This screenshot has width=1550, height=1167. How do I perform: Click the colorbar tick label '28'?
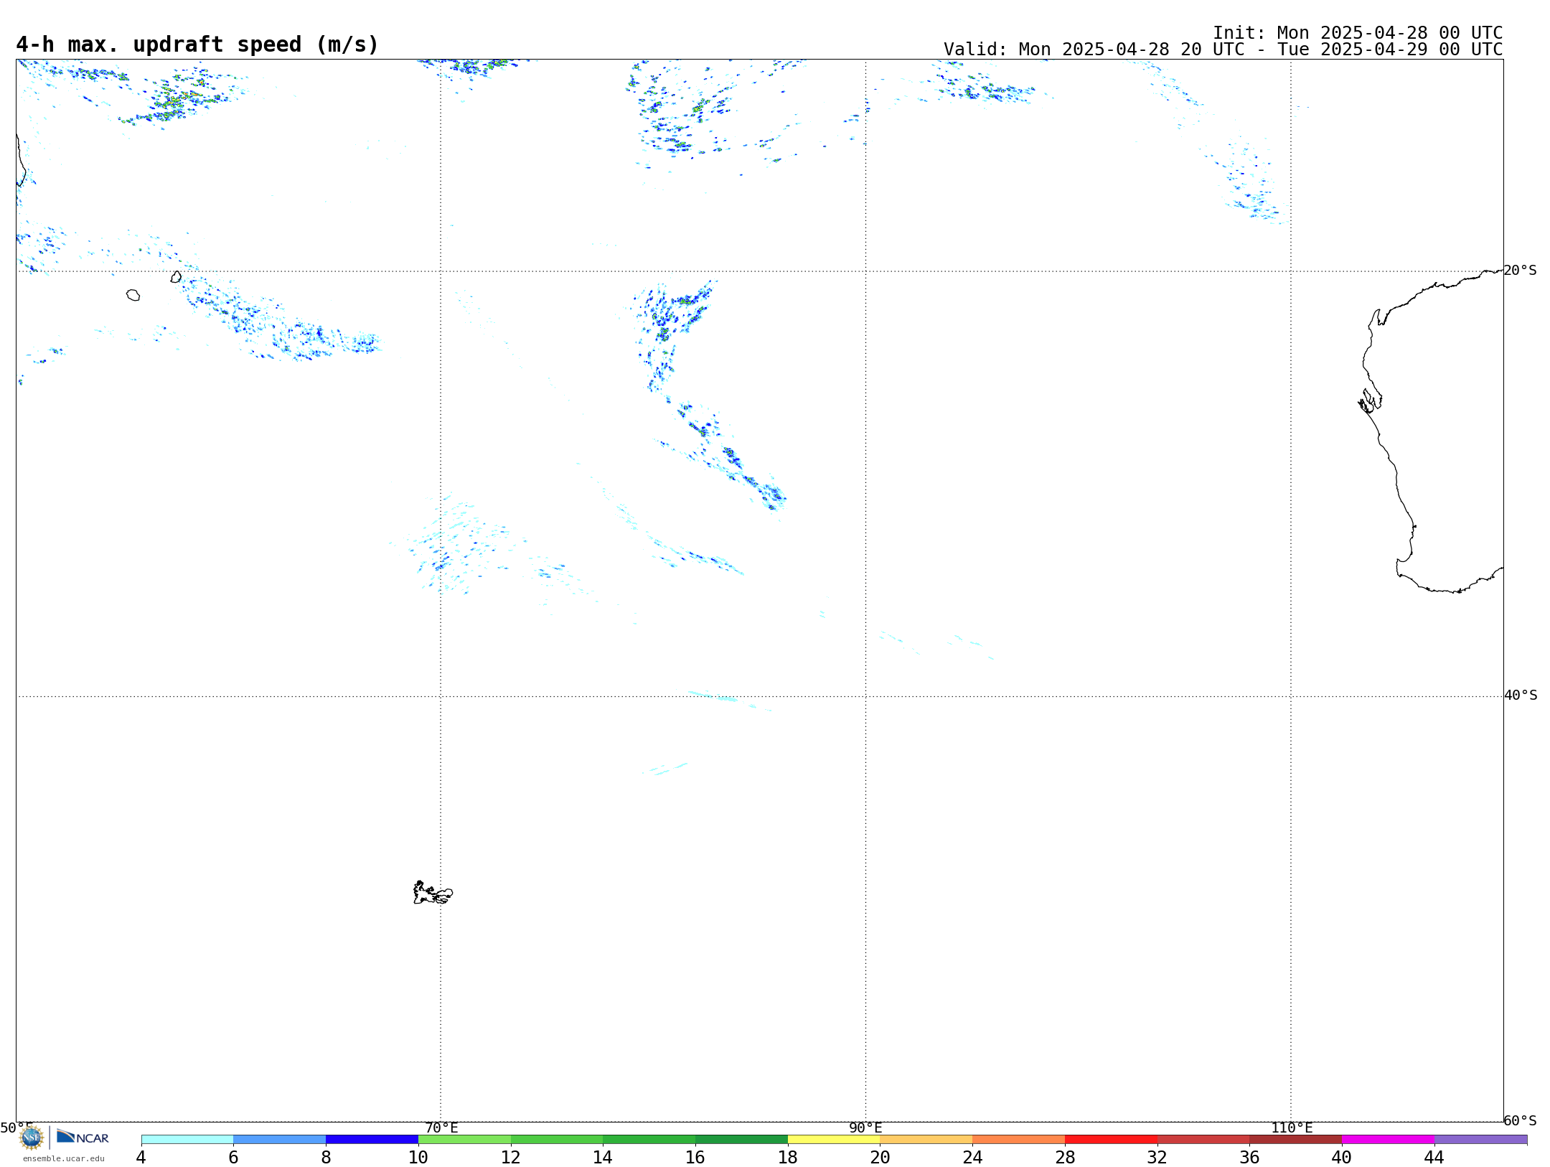(1065, 1158)
